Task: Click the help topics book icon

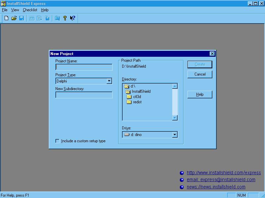Action: pyautogui.click(x=57, y=18)
